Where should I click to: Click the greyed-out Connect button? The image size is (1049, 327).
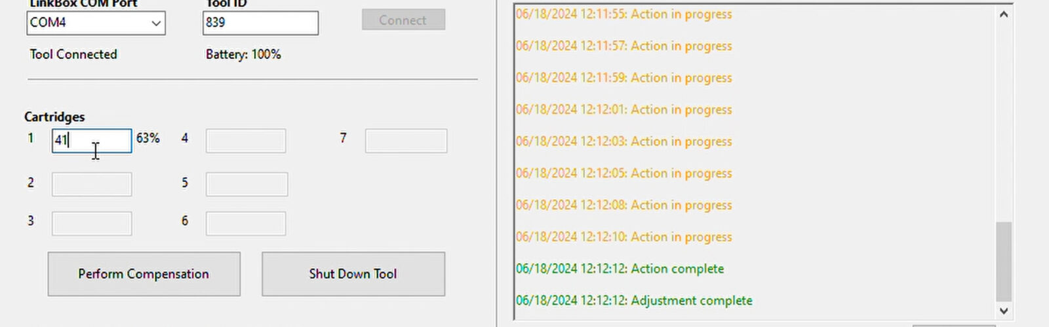[403, 20]
